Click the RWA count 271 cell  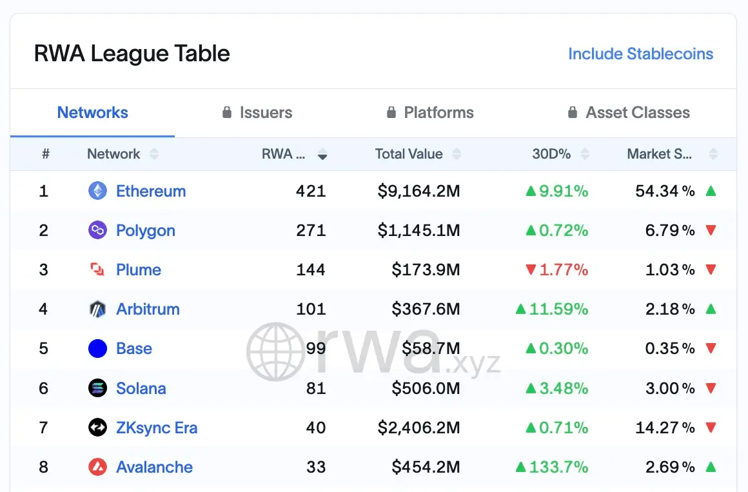[x=311, y=230]
